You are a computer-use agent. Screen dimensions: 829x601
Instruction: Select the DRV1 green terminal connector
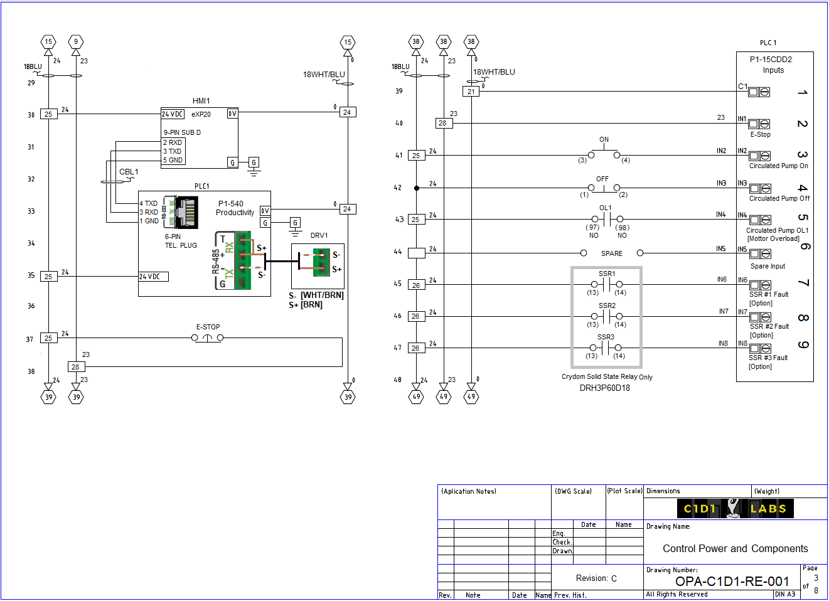tap(321, 262)
